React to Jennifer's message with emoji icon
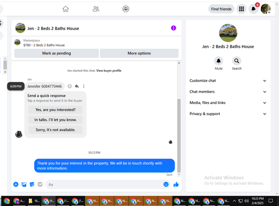Screen dimensions: 279x206 (x=70, y=86)
